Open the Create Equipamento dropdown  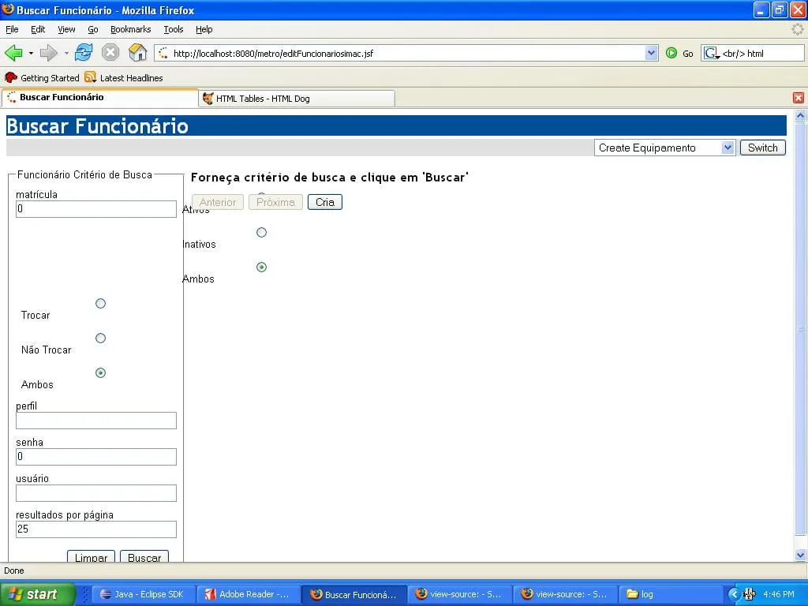pyautogui.click(x=664, y=148)
